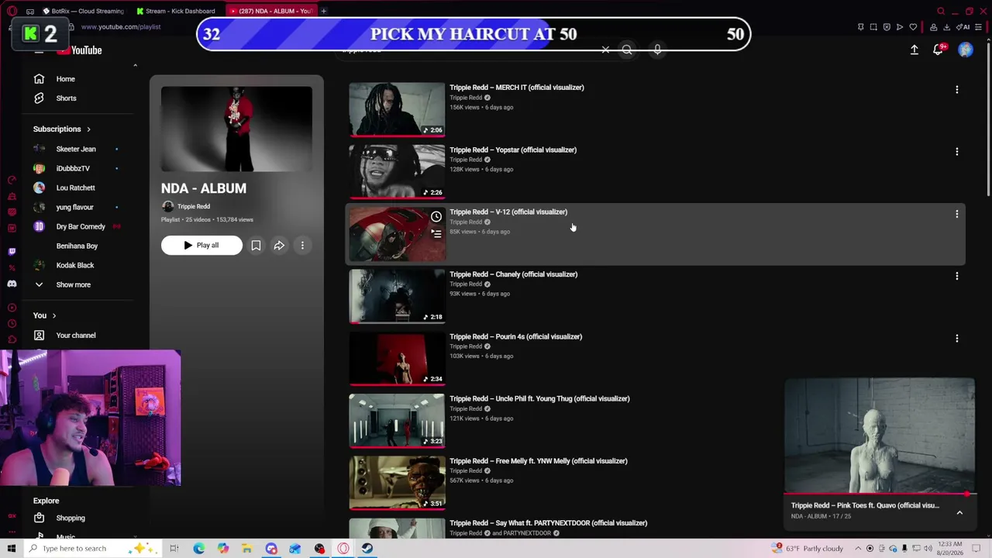Click the YouTube search magnifier button
This screenshot has height=558, width=992.
[627, 50]
